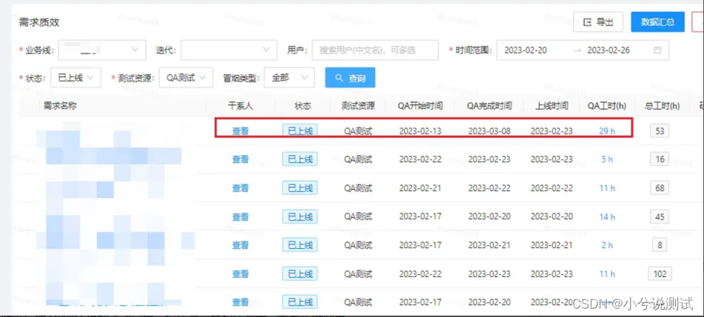Click the 状态 column header
The height and width of the screenshot is (317, 704).
coord(302,106)
